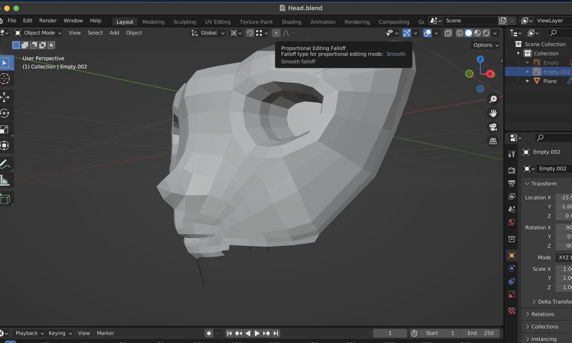Open the Tool properties tab
Screen dimensions: 572x343
(x=511, y=154)
